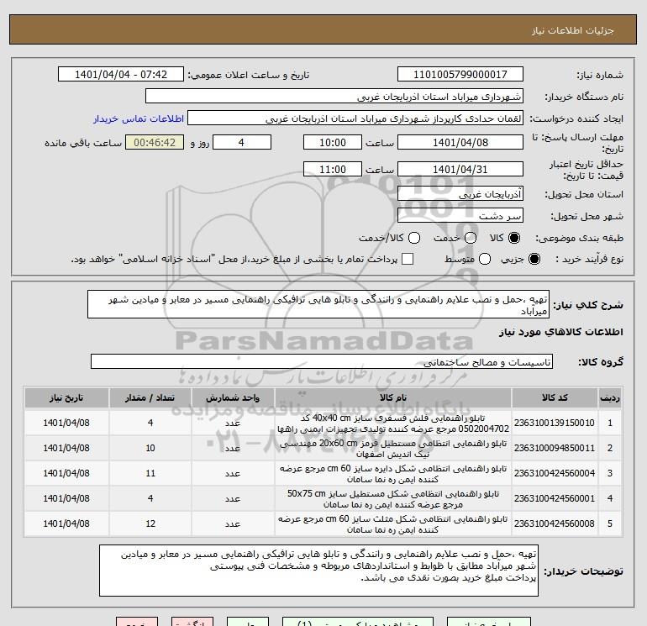
Task: Click the نام کالا column header
Action: (x=393, y=398)
